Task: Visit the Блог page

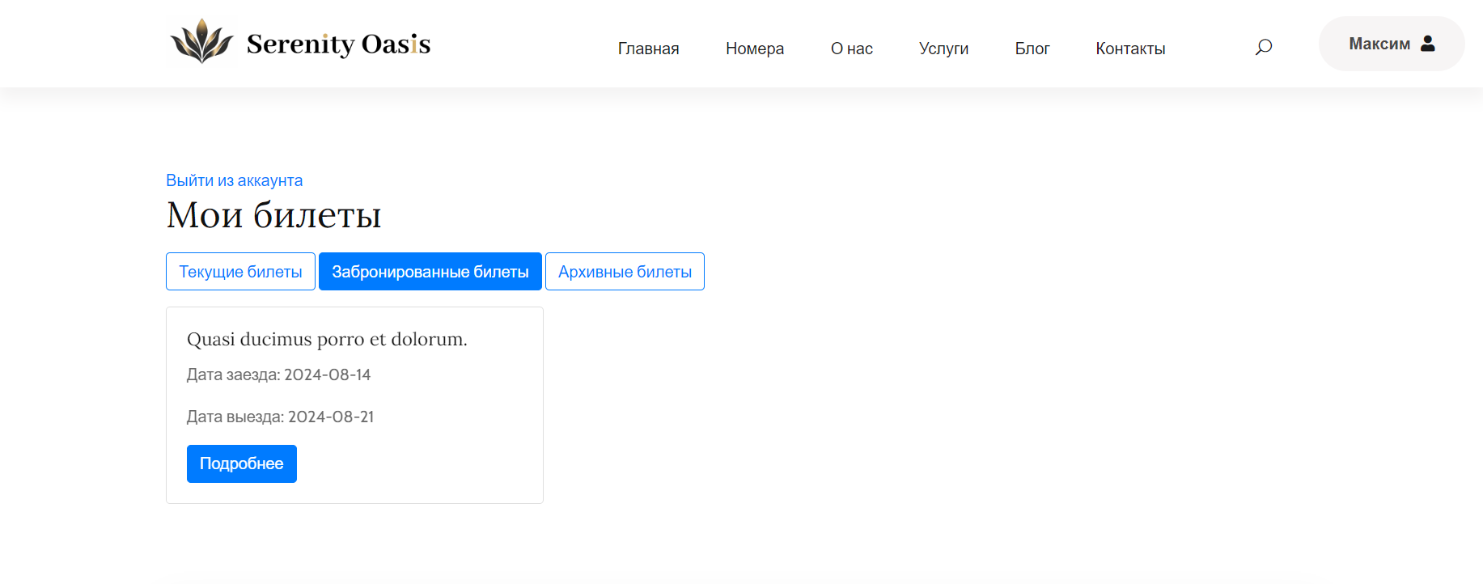Action: tap(1032, 49)
